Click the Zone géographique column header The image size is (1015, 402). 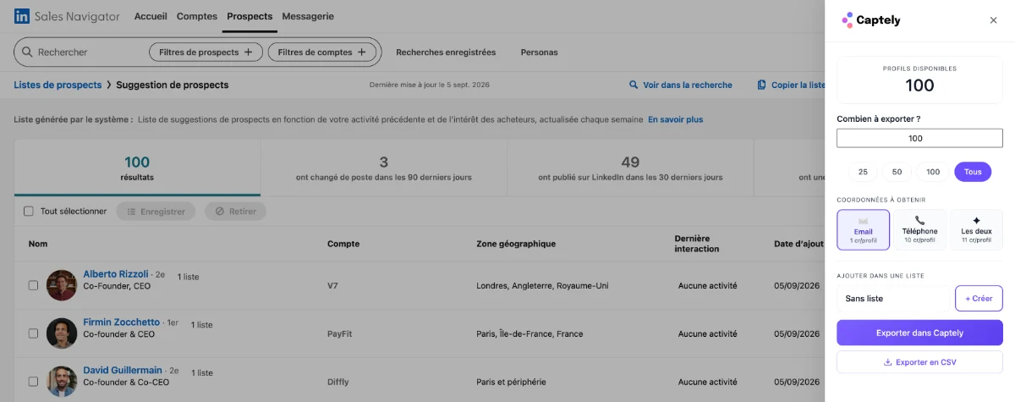click(516, 244)
